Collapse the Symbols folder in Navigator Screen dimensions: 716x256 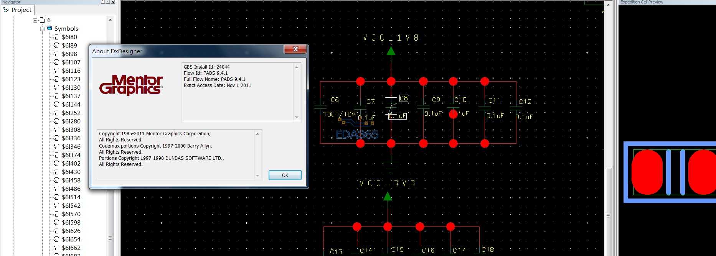[x=42, y=29]
